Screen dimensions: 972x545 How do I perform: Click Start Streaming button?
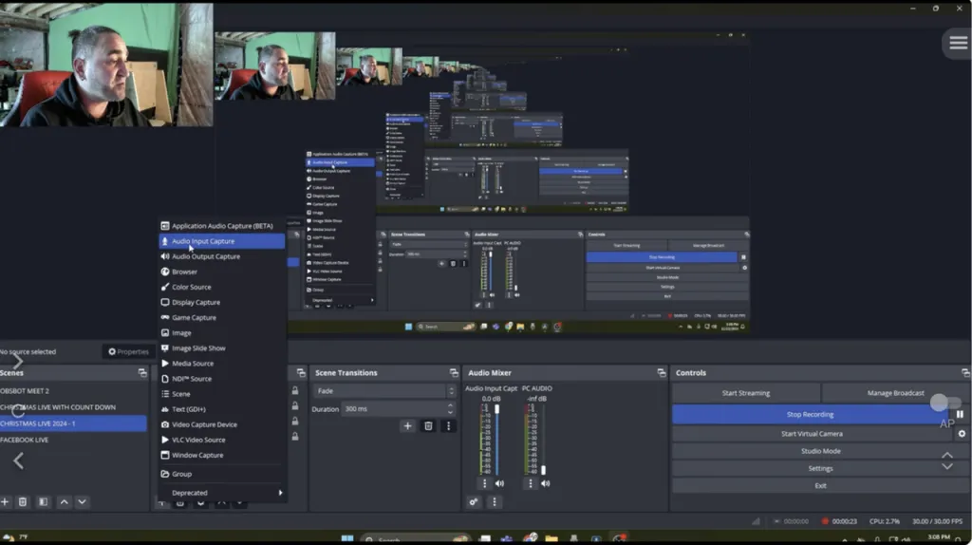746,392
